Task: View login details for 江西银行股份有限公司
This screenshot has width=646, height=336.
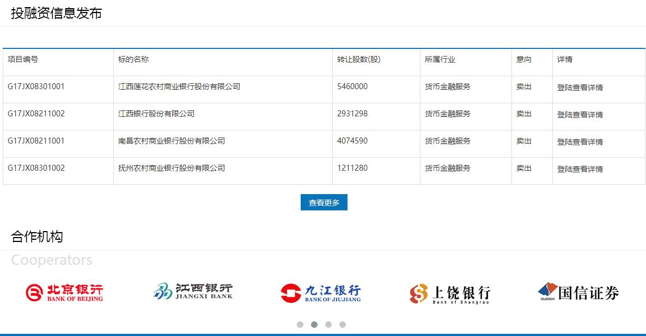Action: [x=580, y=115]
